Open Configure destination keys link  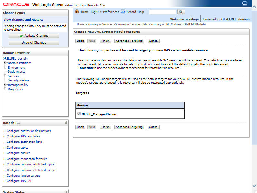coord(24,142)
